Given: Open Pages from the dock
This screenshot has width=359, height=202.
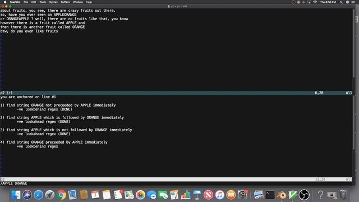Looking at the screenshot, I should (174, 195).
